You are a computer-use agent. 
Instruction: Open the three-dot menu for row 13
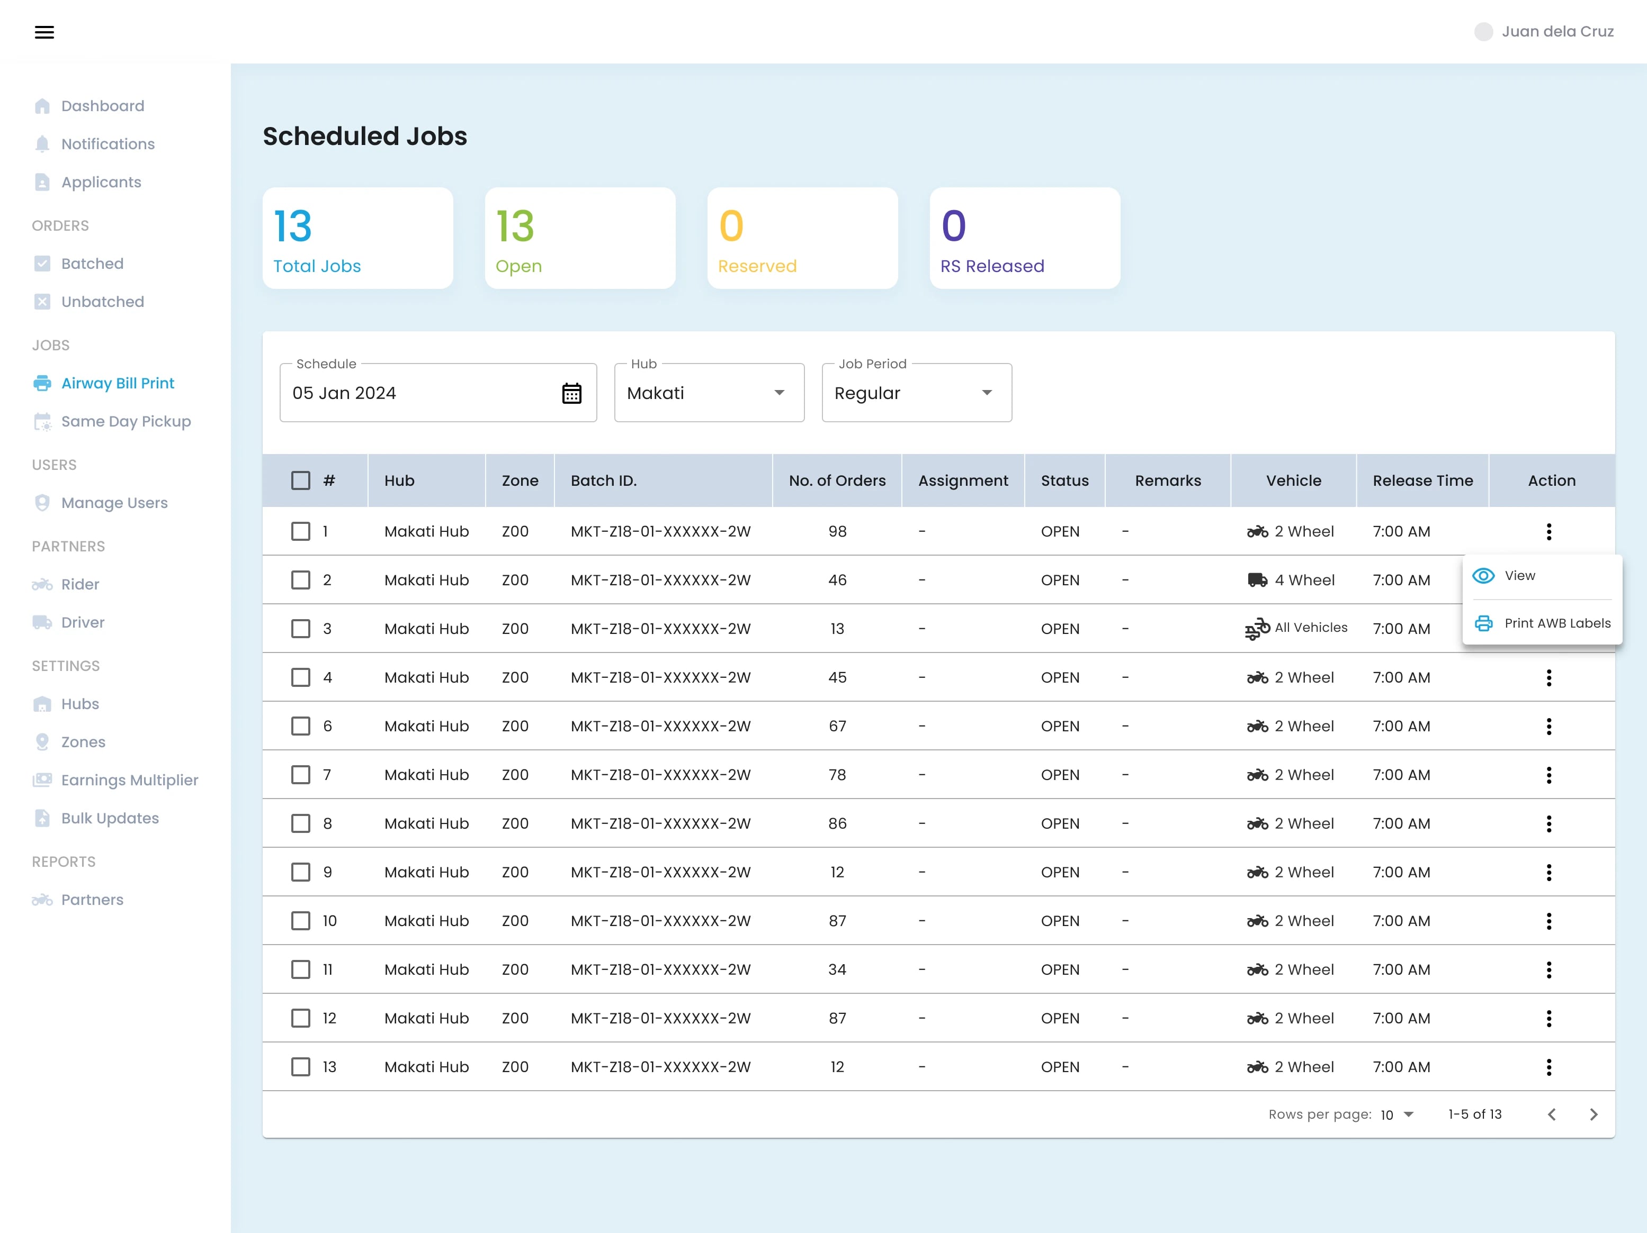click(x=1548, y=1066)
